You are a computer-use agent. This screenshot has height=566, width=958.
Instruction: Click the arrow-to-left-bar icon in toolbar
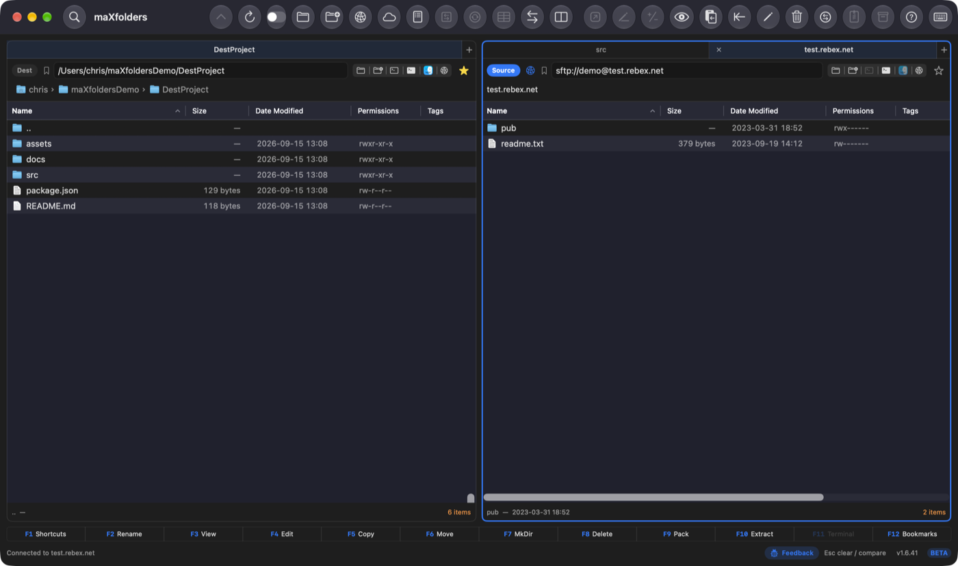coord(739,17)
